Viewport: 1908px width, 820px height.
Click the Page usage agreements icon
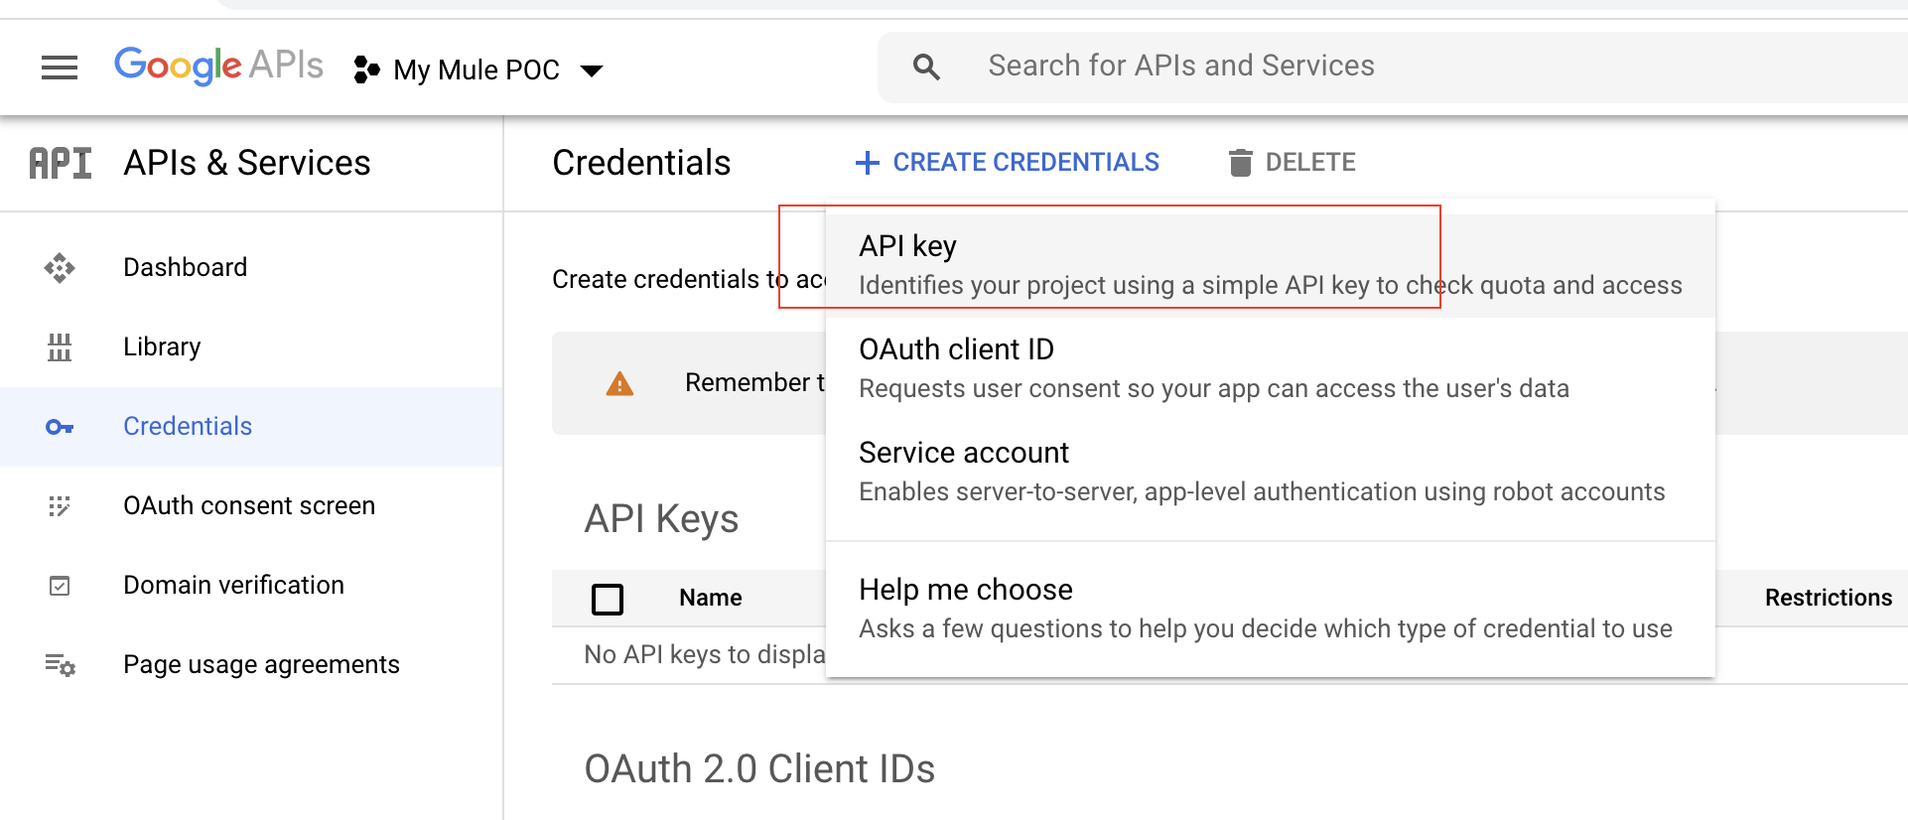coord(60,665)
